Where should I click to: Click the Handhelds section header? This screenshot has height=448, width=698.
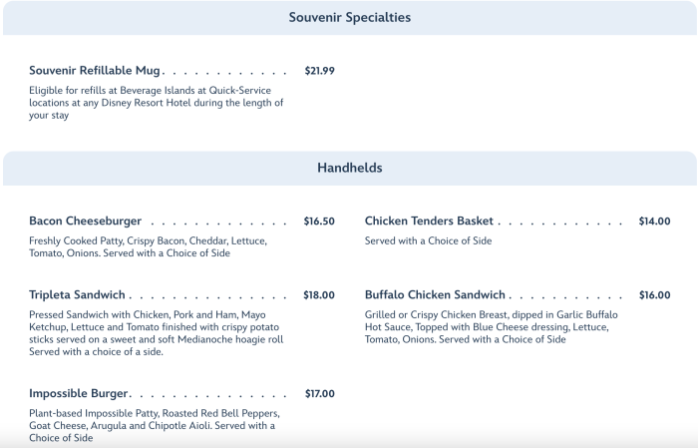(x=349, y=168)
